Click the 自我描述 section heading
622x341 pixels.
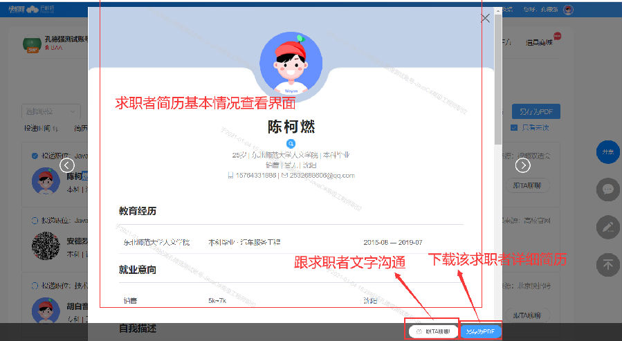tap(138, 329)
